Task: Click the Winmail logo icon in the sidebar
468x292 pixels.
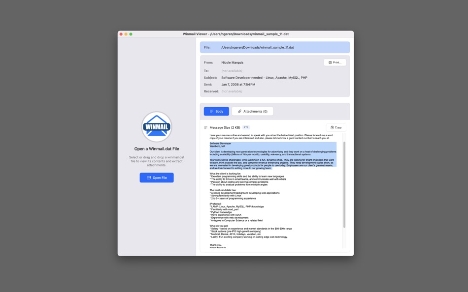Action: tap(156, 126)
